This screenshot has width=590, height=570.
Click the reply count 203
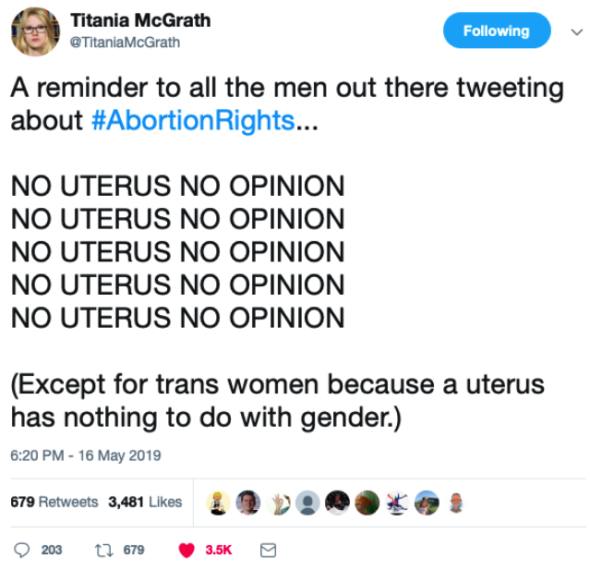coord(52,550)
